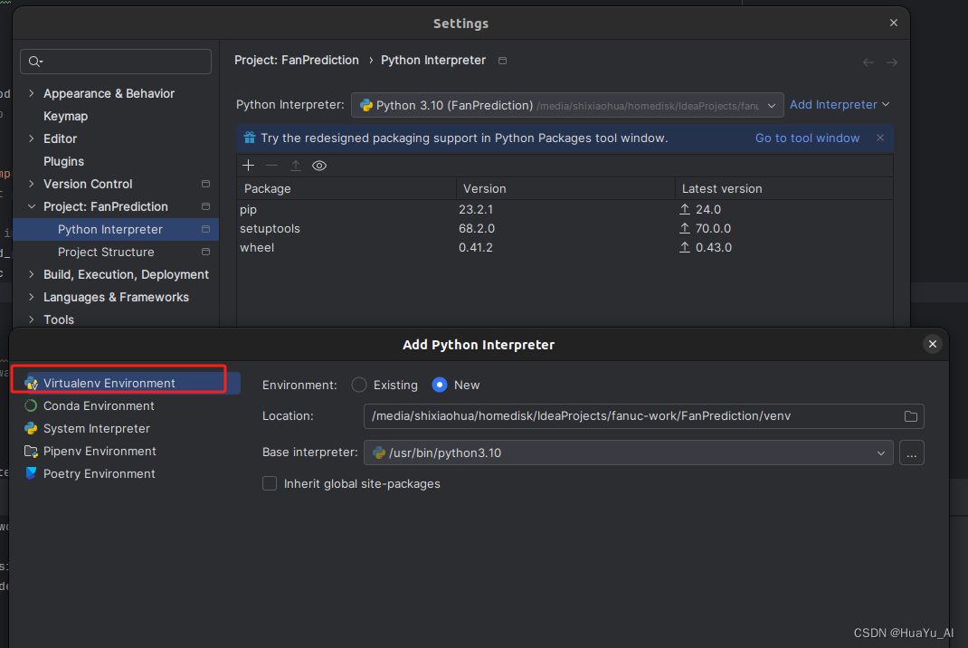Select the Existing environment radio button
Viewport: 968px width, 648px height.
point(358,385)
